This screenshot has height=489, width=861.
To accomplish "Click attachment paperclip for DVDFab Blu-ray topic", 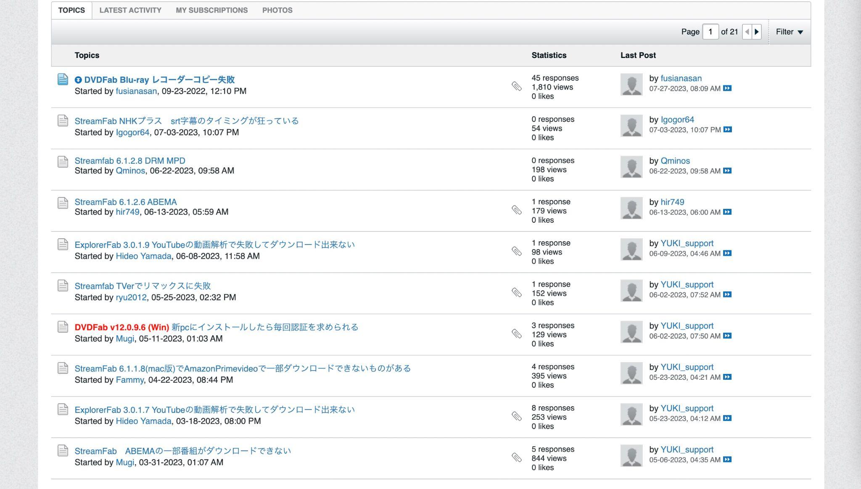I will tap(517, 86).
